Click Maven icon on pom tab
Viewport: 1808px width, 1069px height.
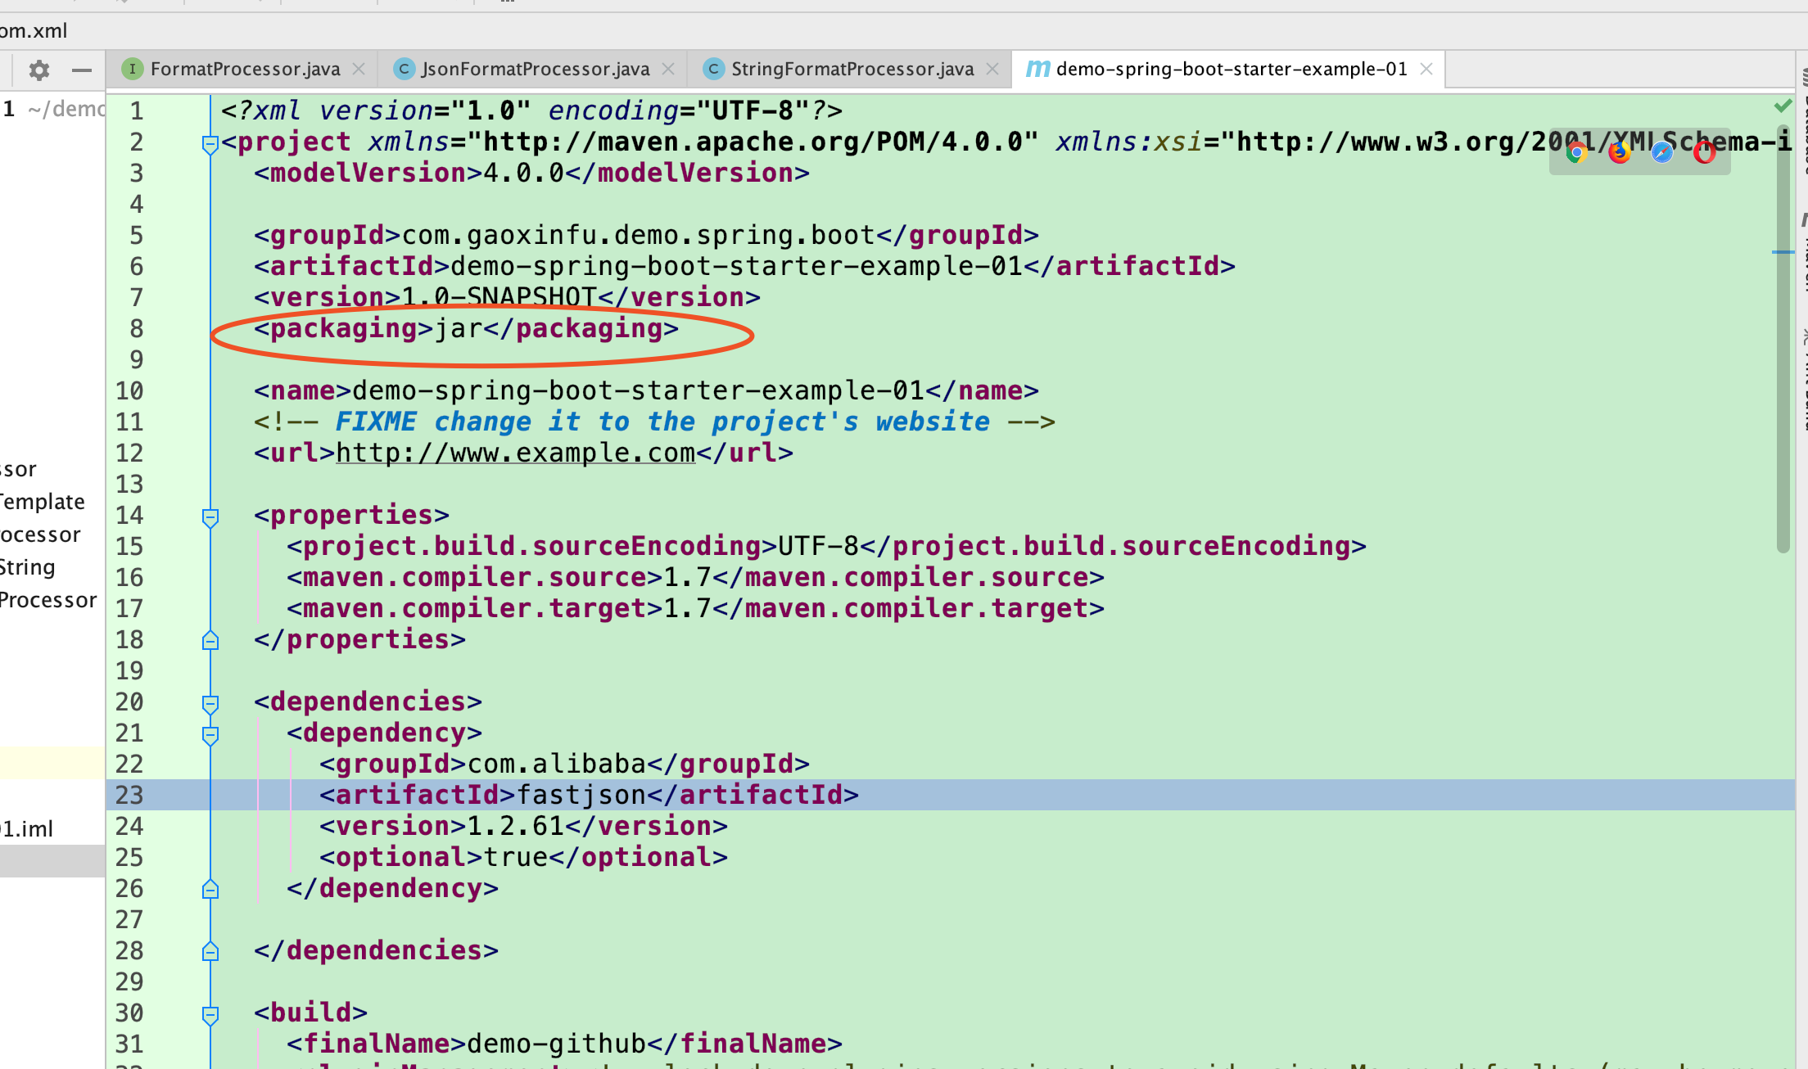pos(1037,69)
